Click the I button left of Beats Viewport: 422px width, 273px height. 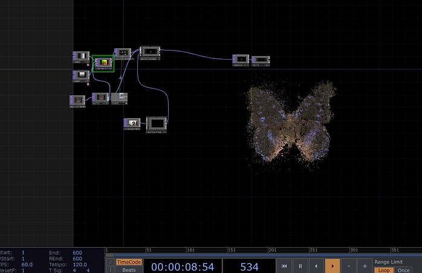111,270
